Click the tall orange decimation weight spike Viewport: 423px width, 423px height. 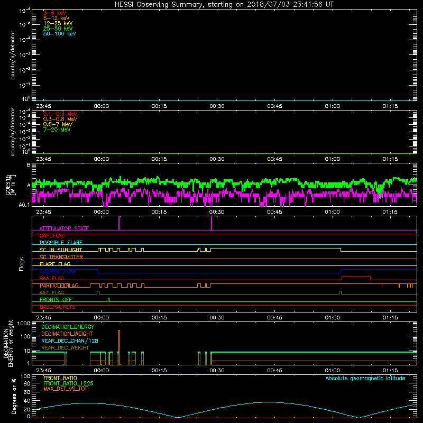tap(119, 347)
